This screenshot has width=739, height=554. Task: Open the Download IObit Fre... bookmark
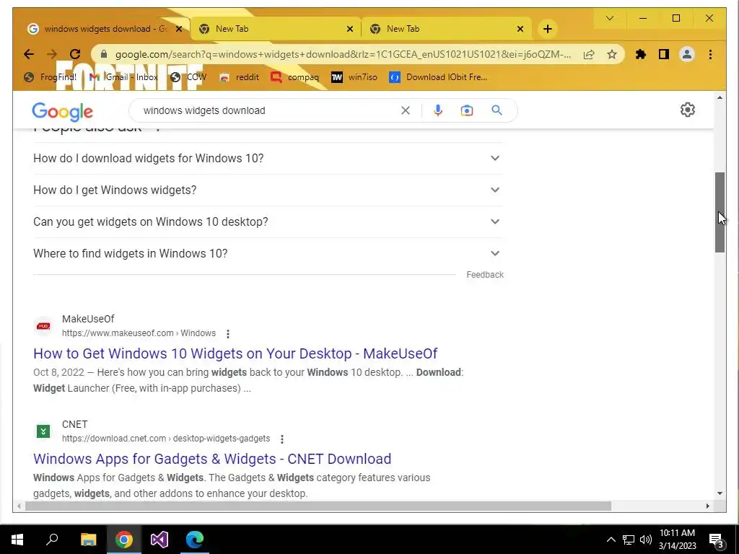tap(438, 76)
